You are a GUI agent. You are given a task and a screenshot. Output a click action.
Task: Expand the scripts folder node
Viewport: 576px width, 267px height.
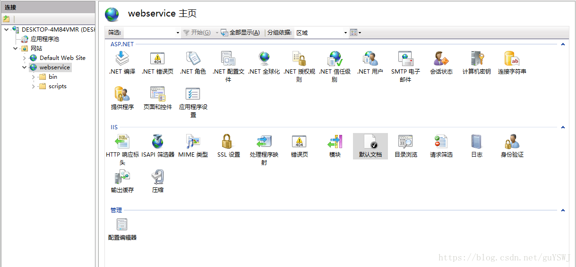[33, 86]
